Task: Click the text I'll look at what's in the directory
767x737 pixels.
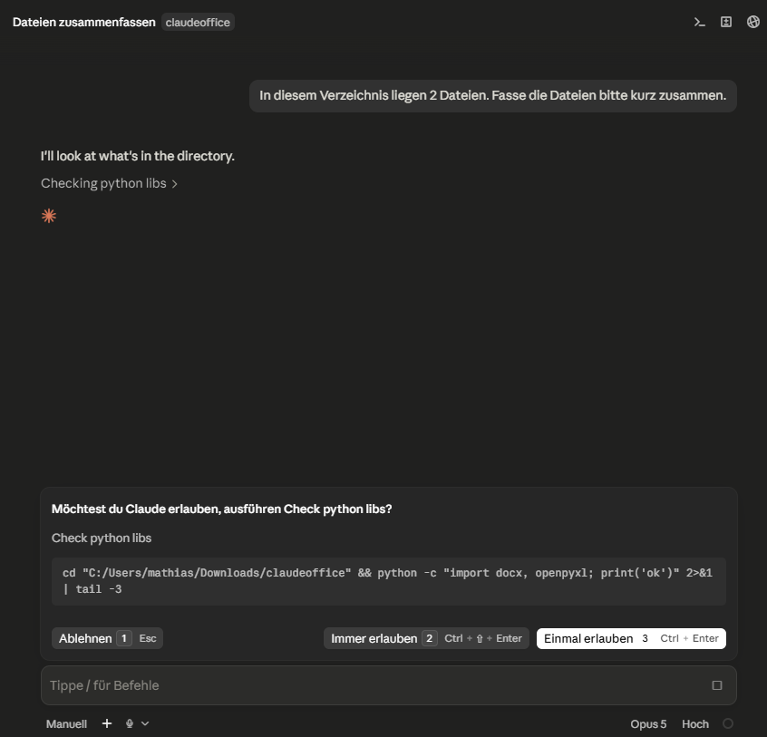Action: pos(138,156)
